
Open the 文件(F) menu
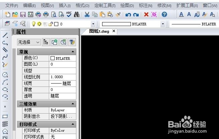pos(12,6)
